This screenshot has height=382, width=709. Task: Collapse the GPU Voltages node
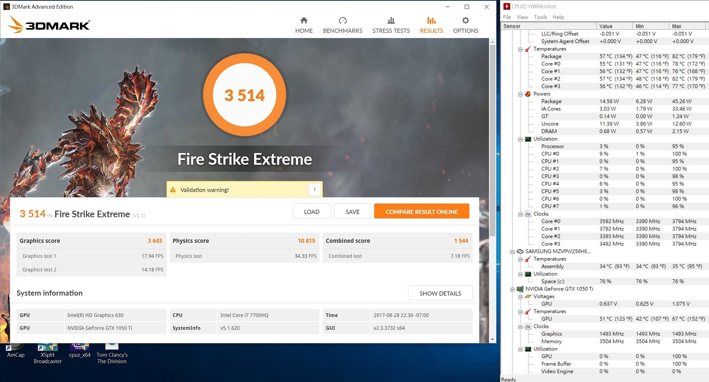pos(520,297)
